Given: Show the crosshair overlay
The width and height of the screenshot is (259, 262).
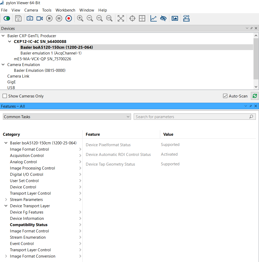Looking at the screenshot, I should 132,18.
